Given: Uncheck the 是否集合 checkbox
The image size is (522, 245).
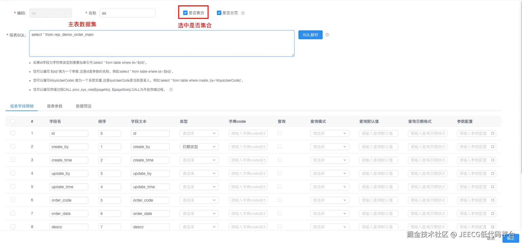Looking at the screenshot, I should point(185,13).
